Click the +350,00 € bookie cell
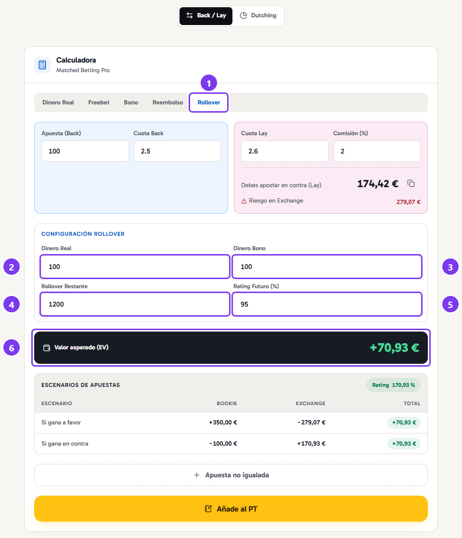 pos(223,423)
